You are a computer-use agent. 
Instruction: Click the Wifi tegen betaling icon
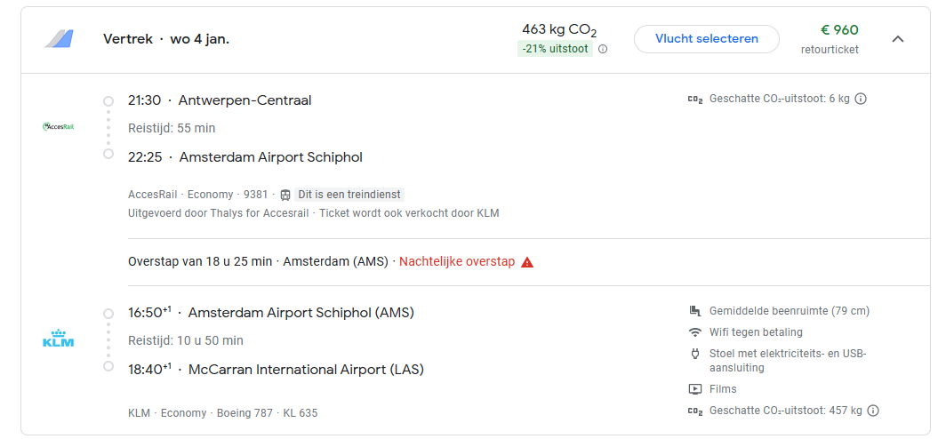tap(695, 332)
